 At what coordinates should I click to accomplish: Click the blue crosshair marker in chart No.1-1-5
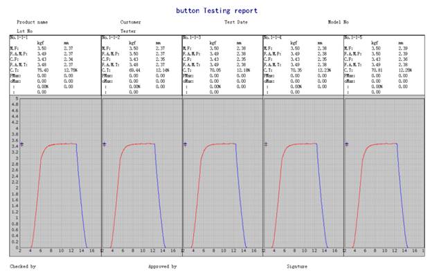click(347, 144)
